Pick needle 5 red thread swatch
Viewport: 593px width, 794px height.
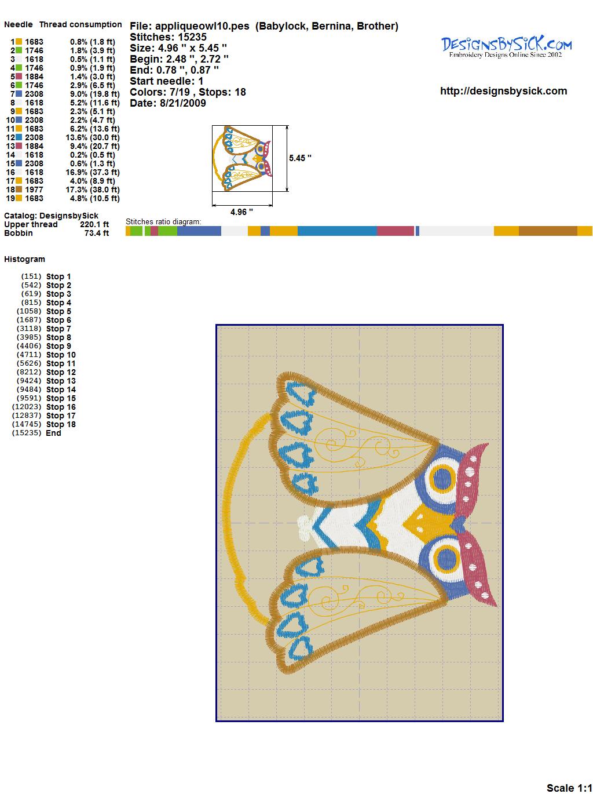point(19,77)
